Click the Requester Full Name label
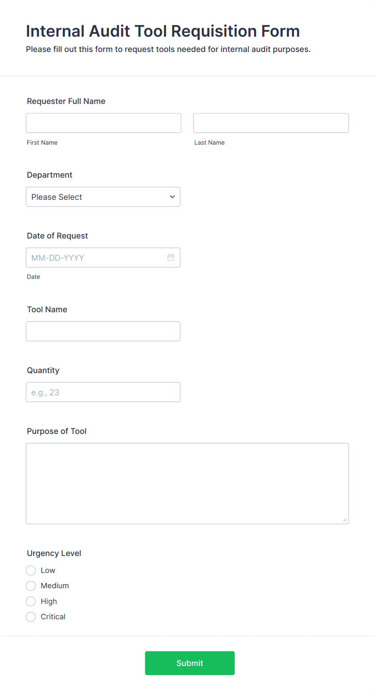The image size is (375, 695). pyautogui.click(x=66, y=101)
